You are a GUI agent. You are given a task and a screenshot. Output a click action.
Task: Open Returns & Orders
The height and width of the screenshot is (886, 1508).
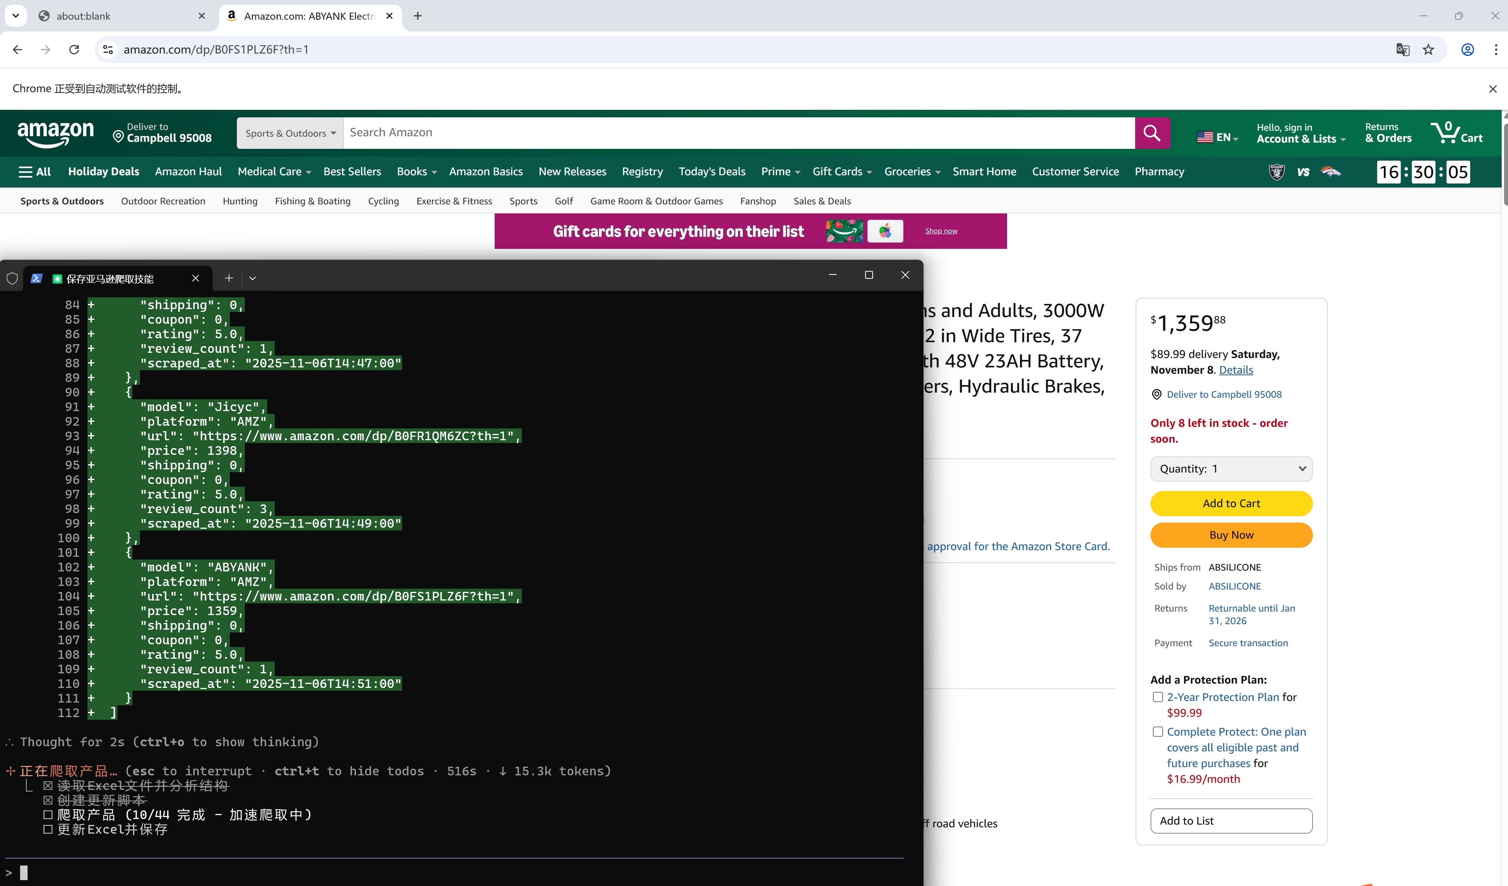coord(1388,133)
